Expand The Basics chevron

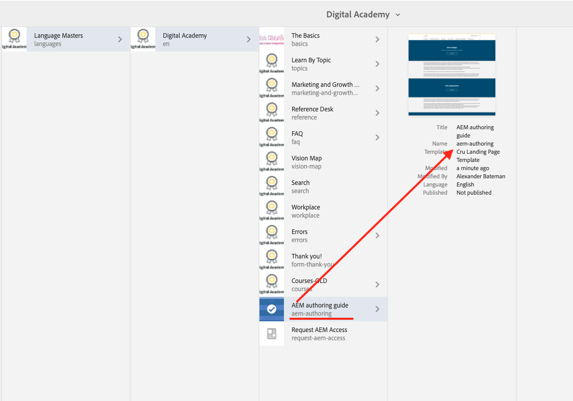click(377, 39)
